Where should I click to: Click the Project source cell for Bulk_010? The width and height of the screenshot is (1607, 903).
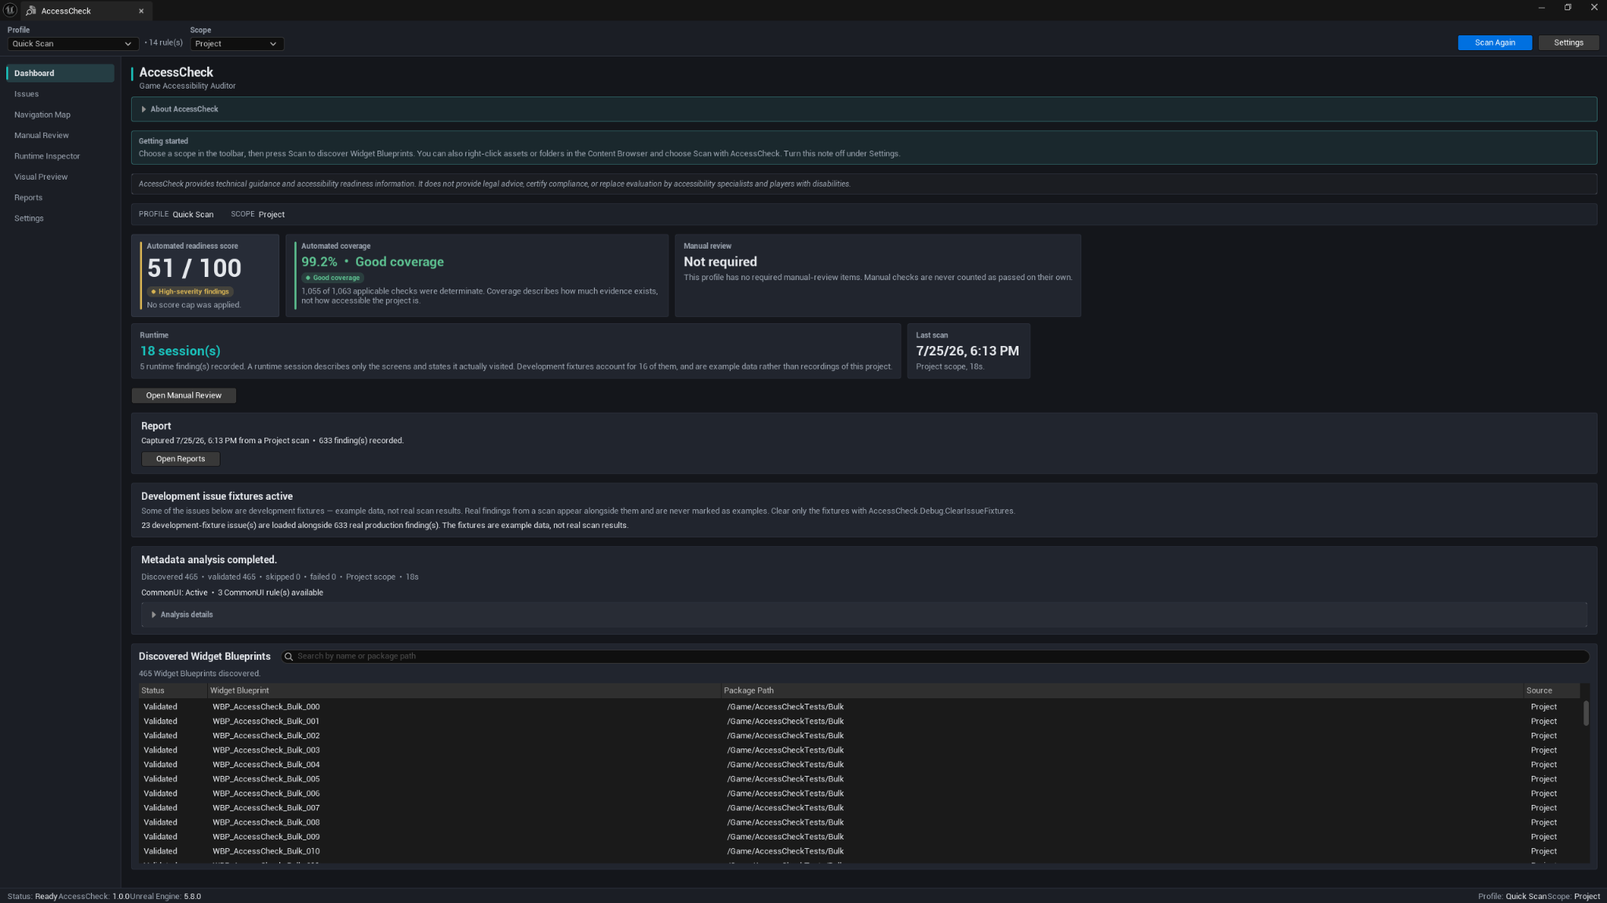click(x=1543, y=851)
